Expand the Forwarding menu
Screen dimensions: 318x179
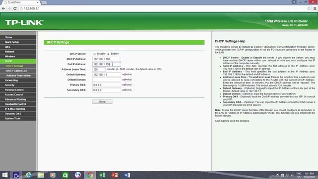pos(18,80)
